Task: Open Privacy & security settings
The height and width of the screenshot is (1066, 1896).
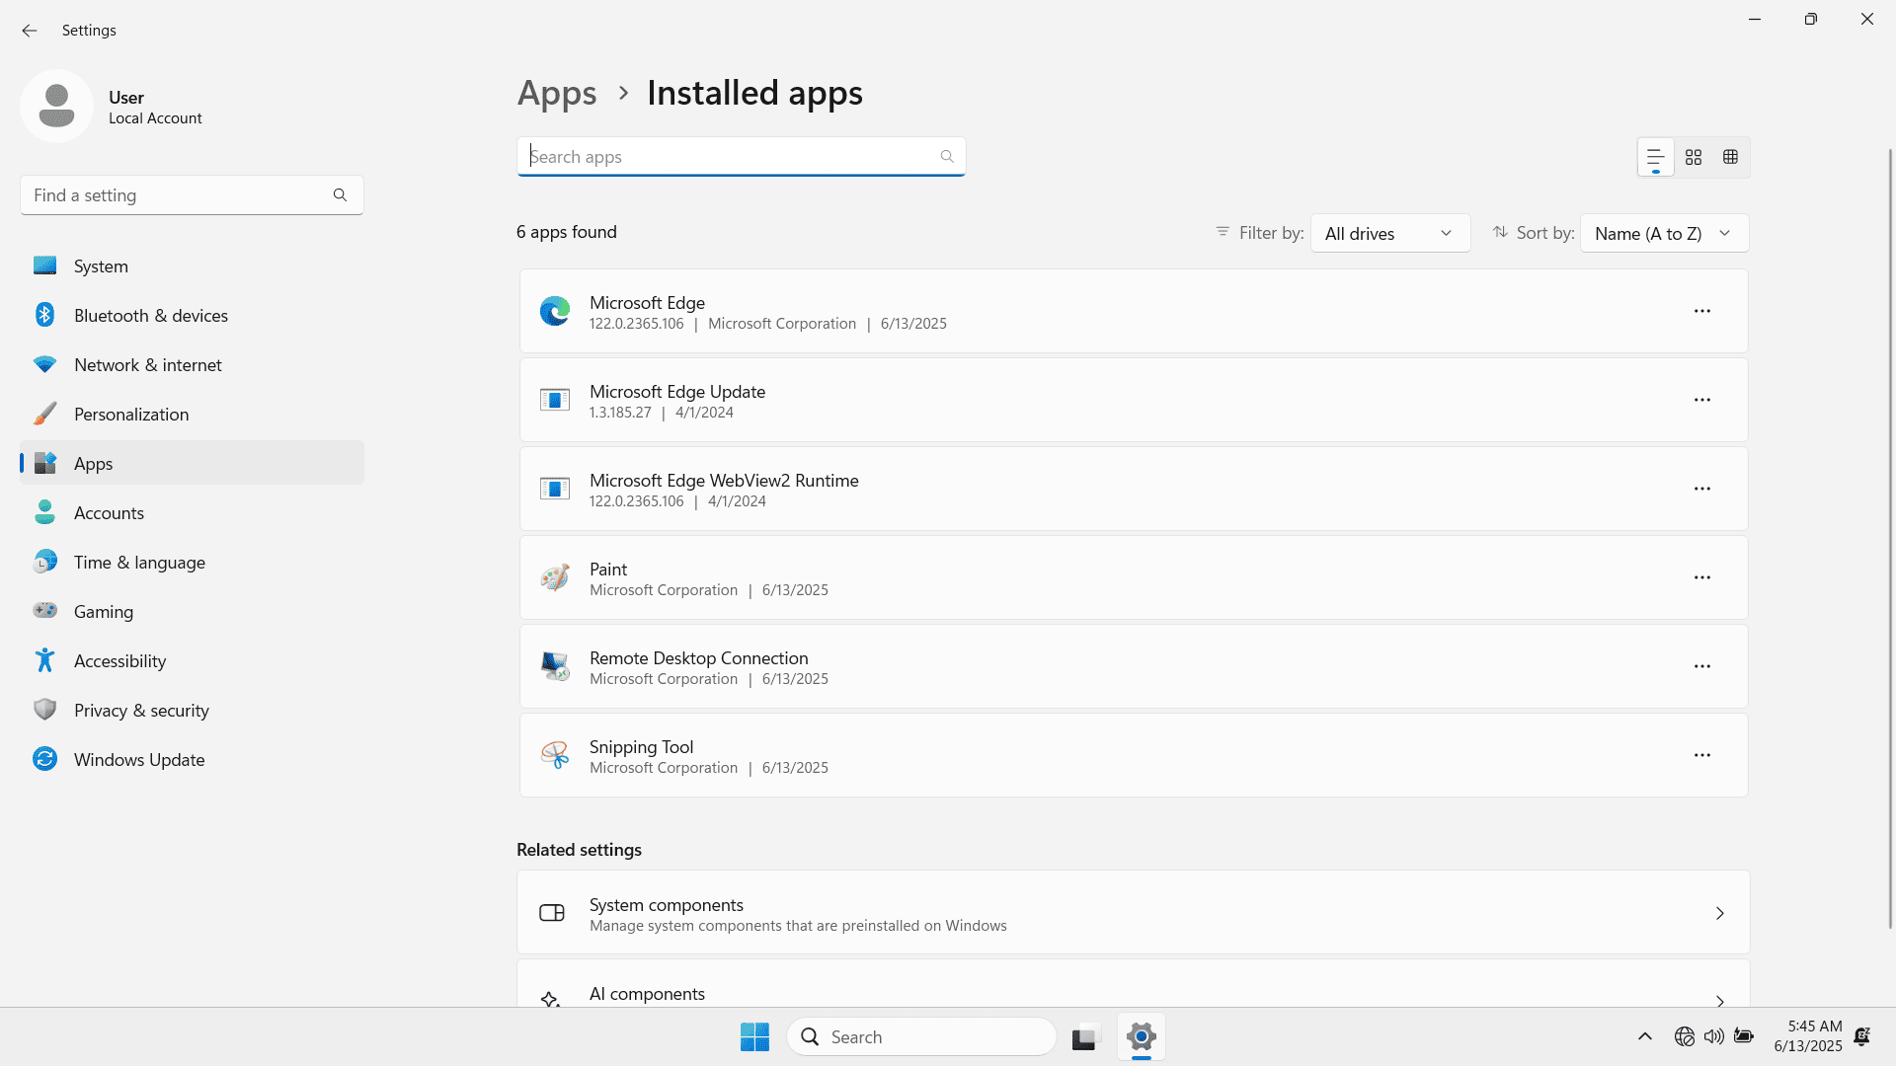Action: 192,711
